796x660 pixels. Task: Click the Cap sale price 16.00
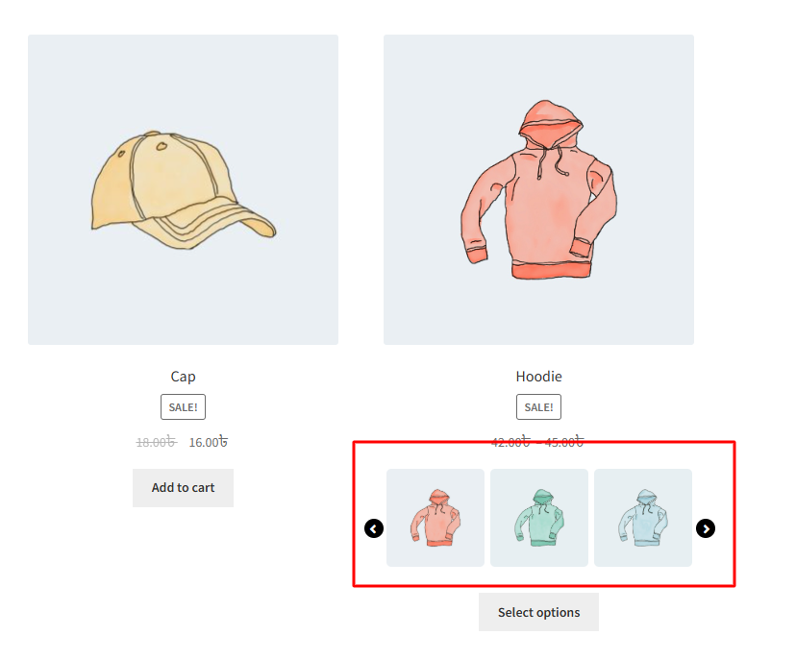pyautogui.click(x=203, y=443)
